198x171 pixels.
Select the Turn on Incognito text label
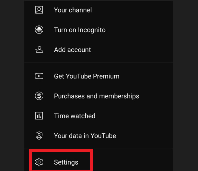tap(80, 30)
